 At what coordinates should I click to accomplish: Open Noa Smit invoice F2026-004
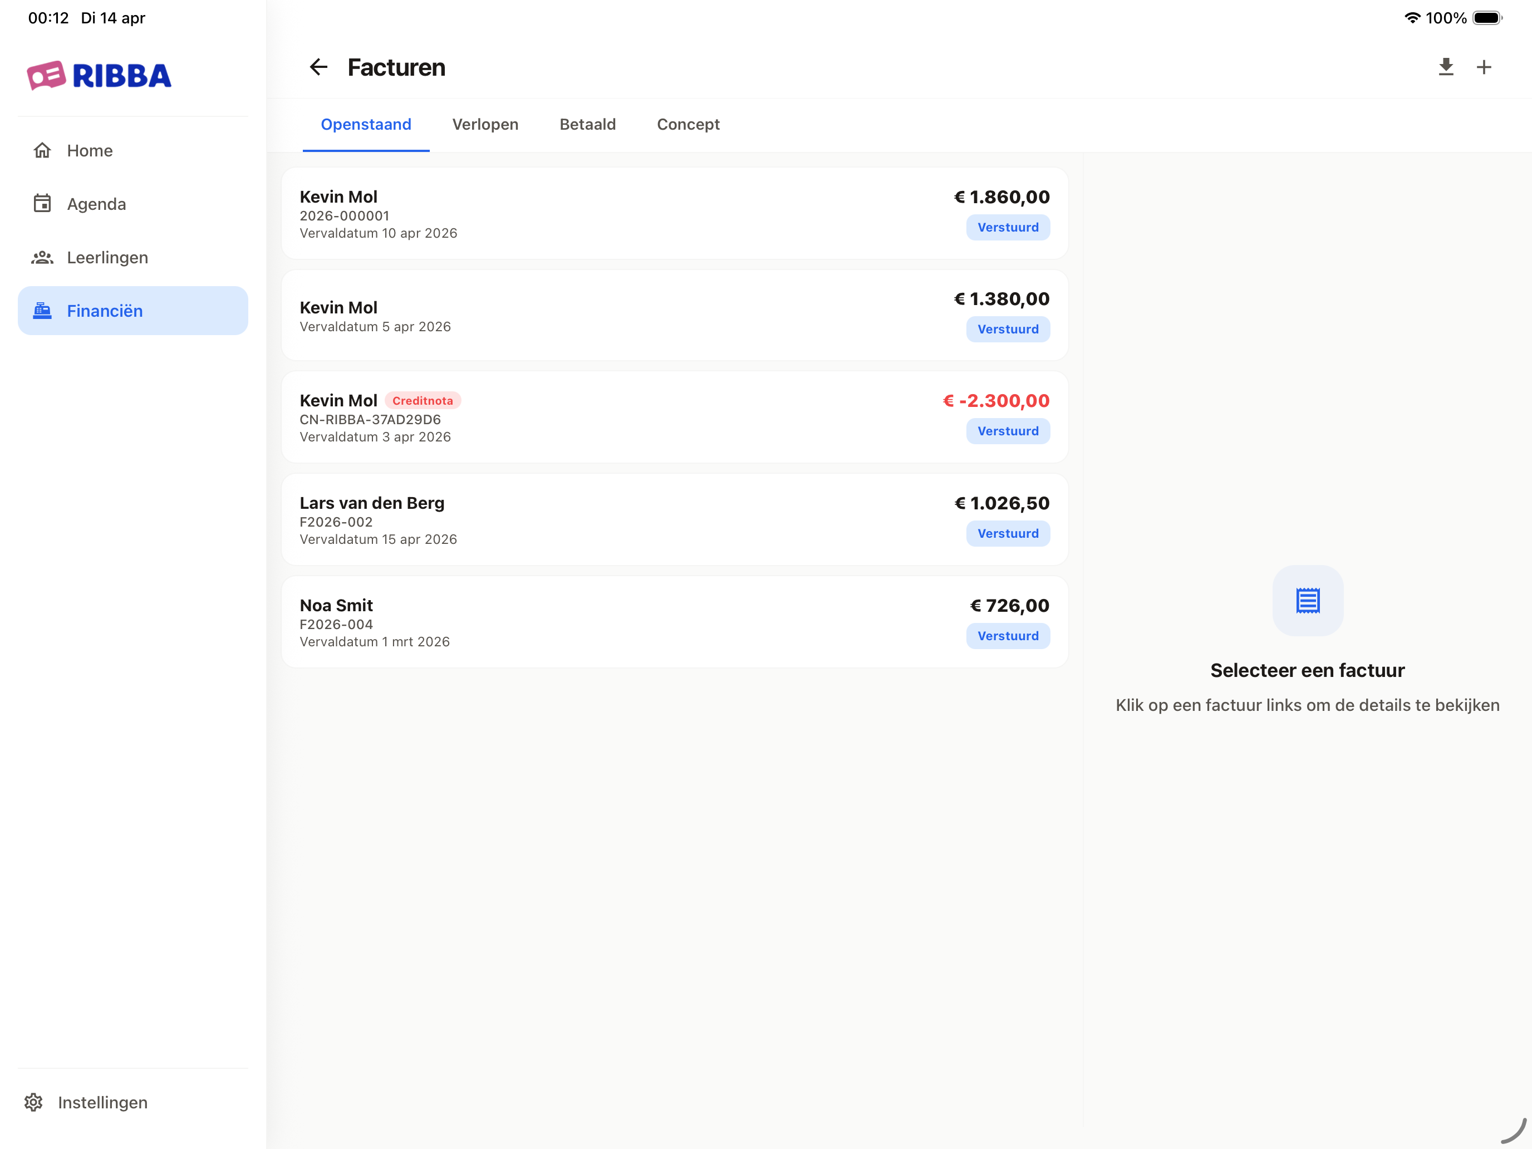click(x=675, y=622)
